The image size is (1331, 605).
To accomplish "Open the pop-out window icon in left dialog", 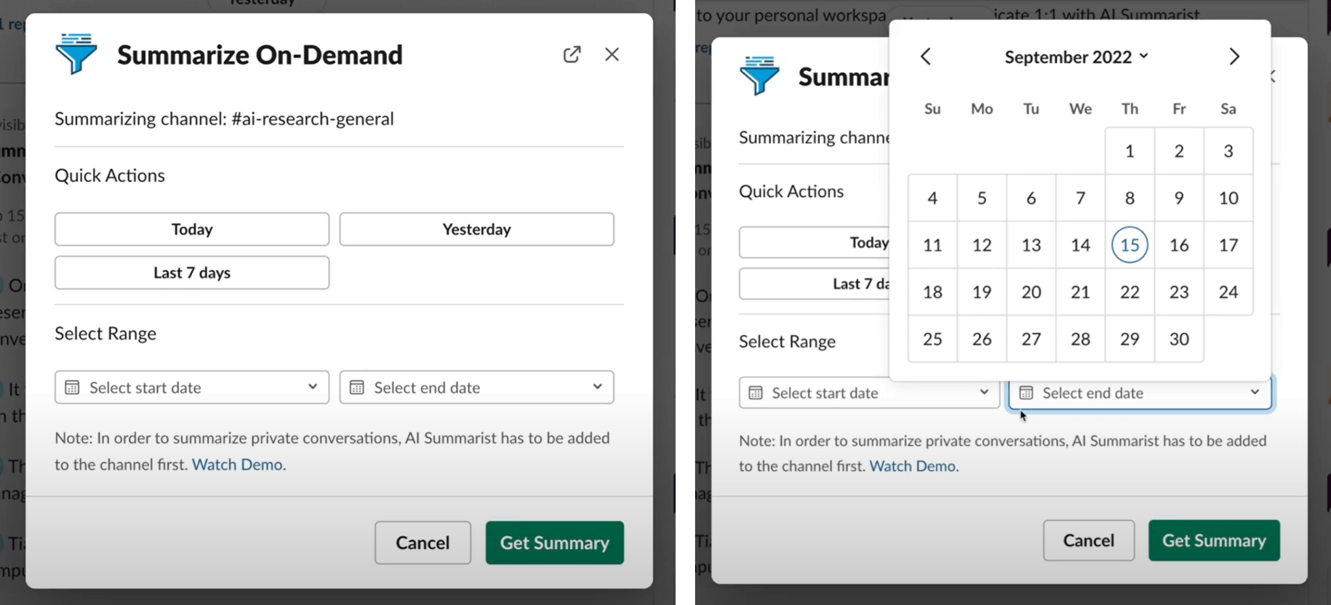I will [x=571, y=55].
